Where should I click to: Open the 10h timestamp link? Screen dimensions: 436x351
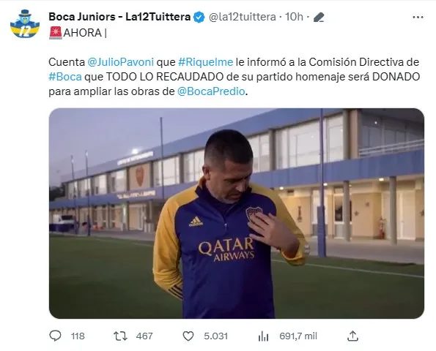[294, 17]
